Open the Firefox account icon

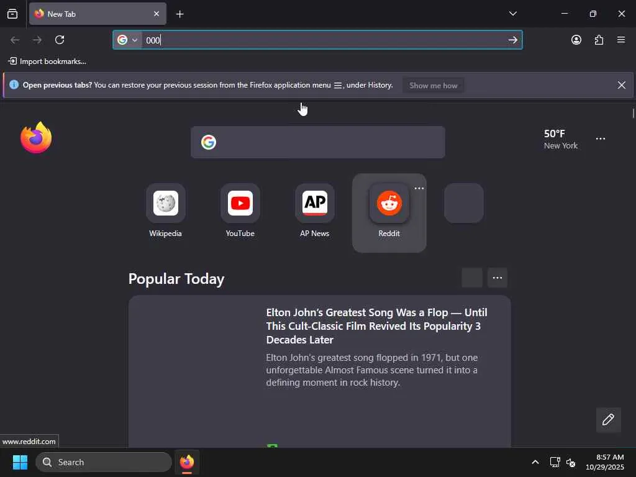[x=576, y=40]
